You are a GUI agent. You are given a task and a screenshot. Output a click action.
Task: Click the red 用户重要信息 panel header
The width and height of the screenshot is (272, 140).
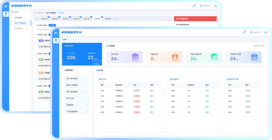195,19
